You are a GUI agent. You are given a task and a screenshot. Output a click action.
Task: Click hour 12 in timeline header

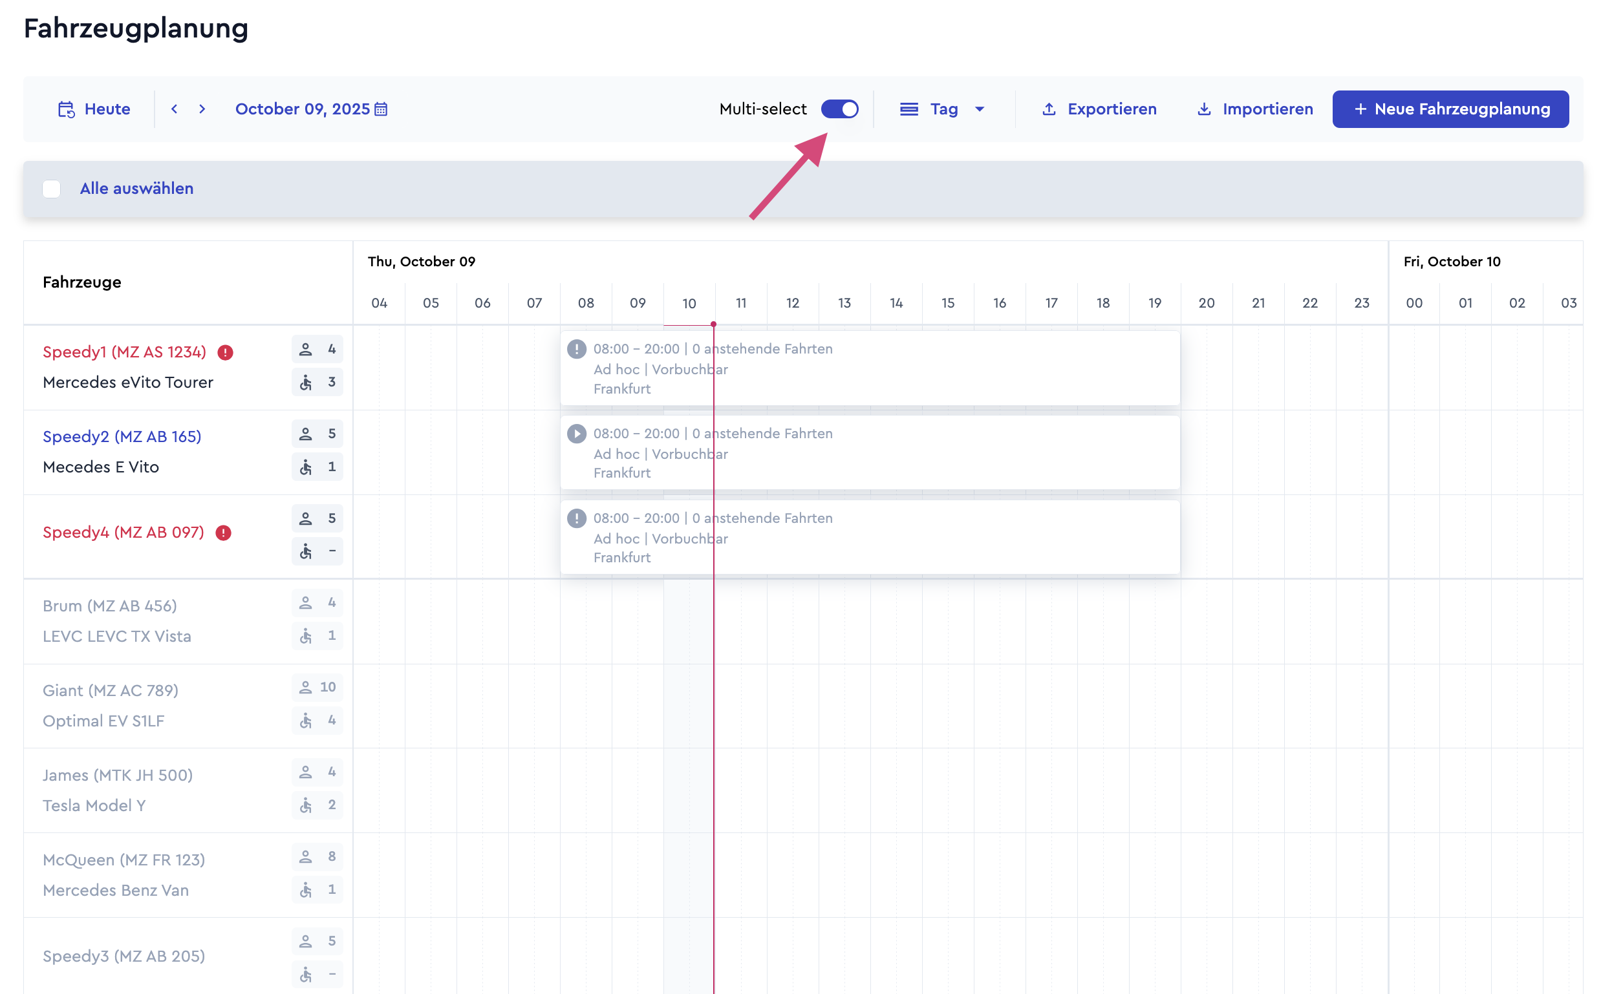point(793,304)
